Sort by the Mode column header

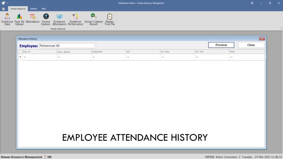coord(247,52)
